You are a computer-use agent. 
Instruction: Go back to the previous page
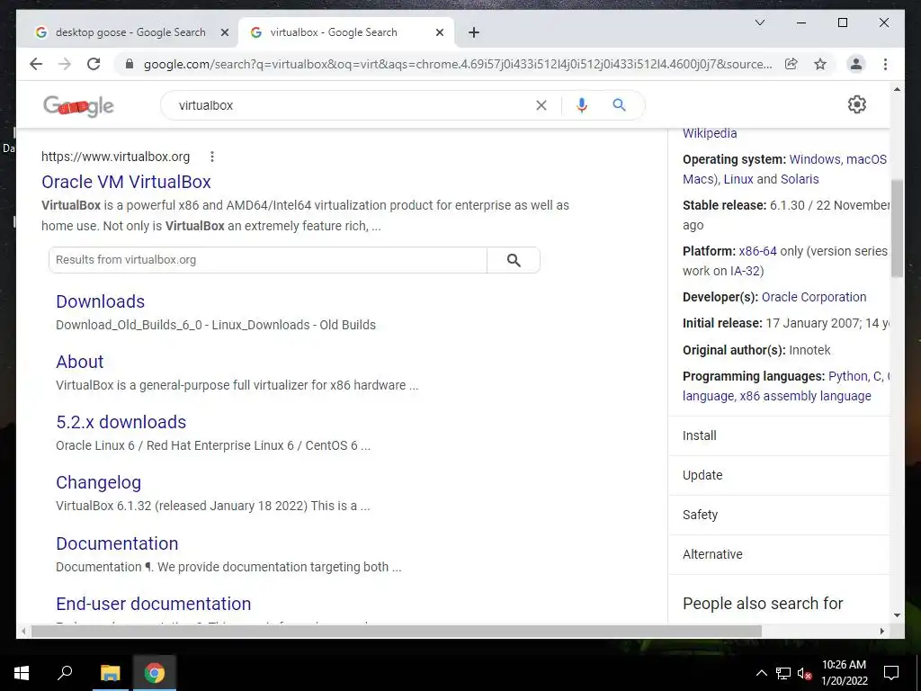coord(36,64)
